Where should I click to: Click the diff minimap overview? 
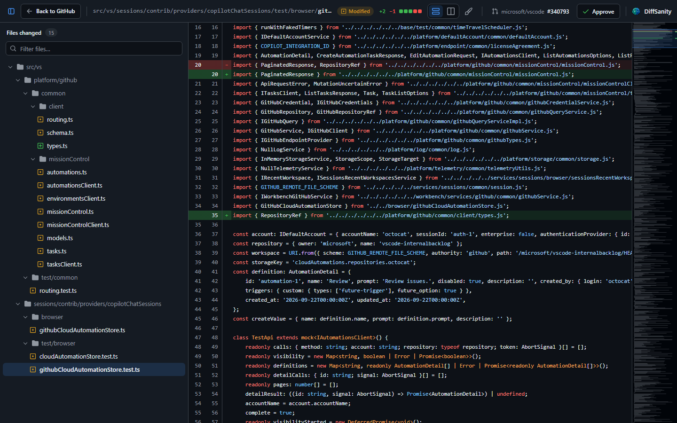tap(654, 223)
